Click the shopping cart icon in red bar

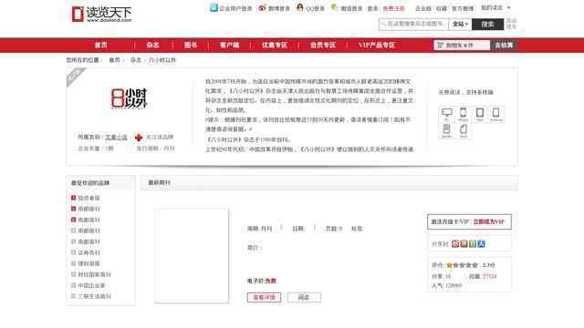coord(440,46)
